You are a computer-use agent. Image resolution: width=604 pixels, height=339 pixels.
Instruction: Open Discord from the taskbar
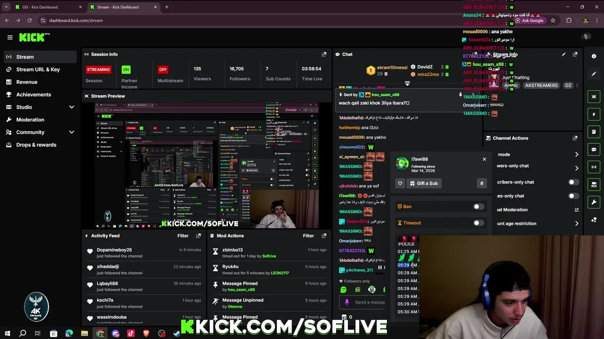coord(116,333)
